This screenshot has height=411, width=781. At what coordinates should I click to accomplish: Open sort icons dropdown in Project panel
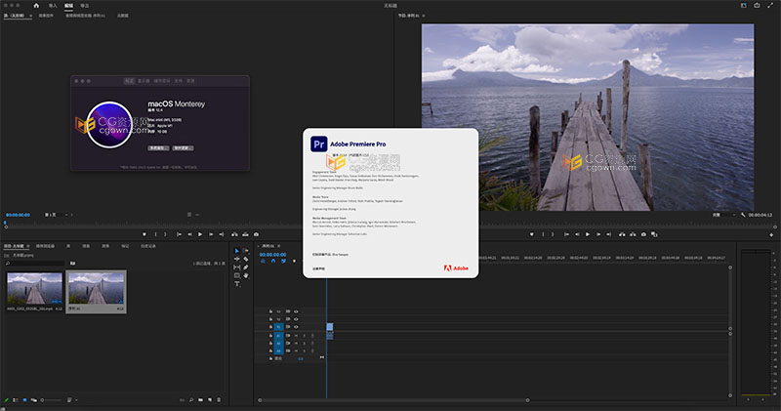tap(72, 400)
